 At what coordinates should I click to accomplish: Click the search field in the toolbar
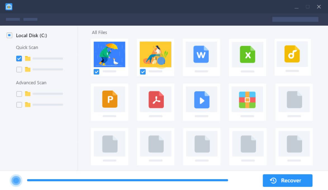(x=295, y=19)
